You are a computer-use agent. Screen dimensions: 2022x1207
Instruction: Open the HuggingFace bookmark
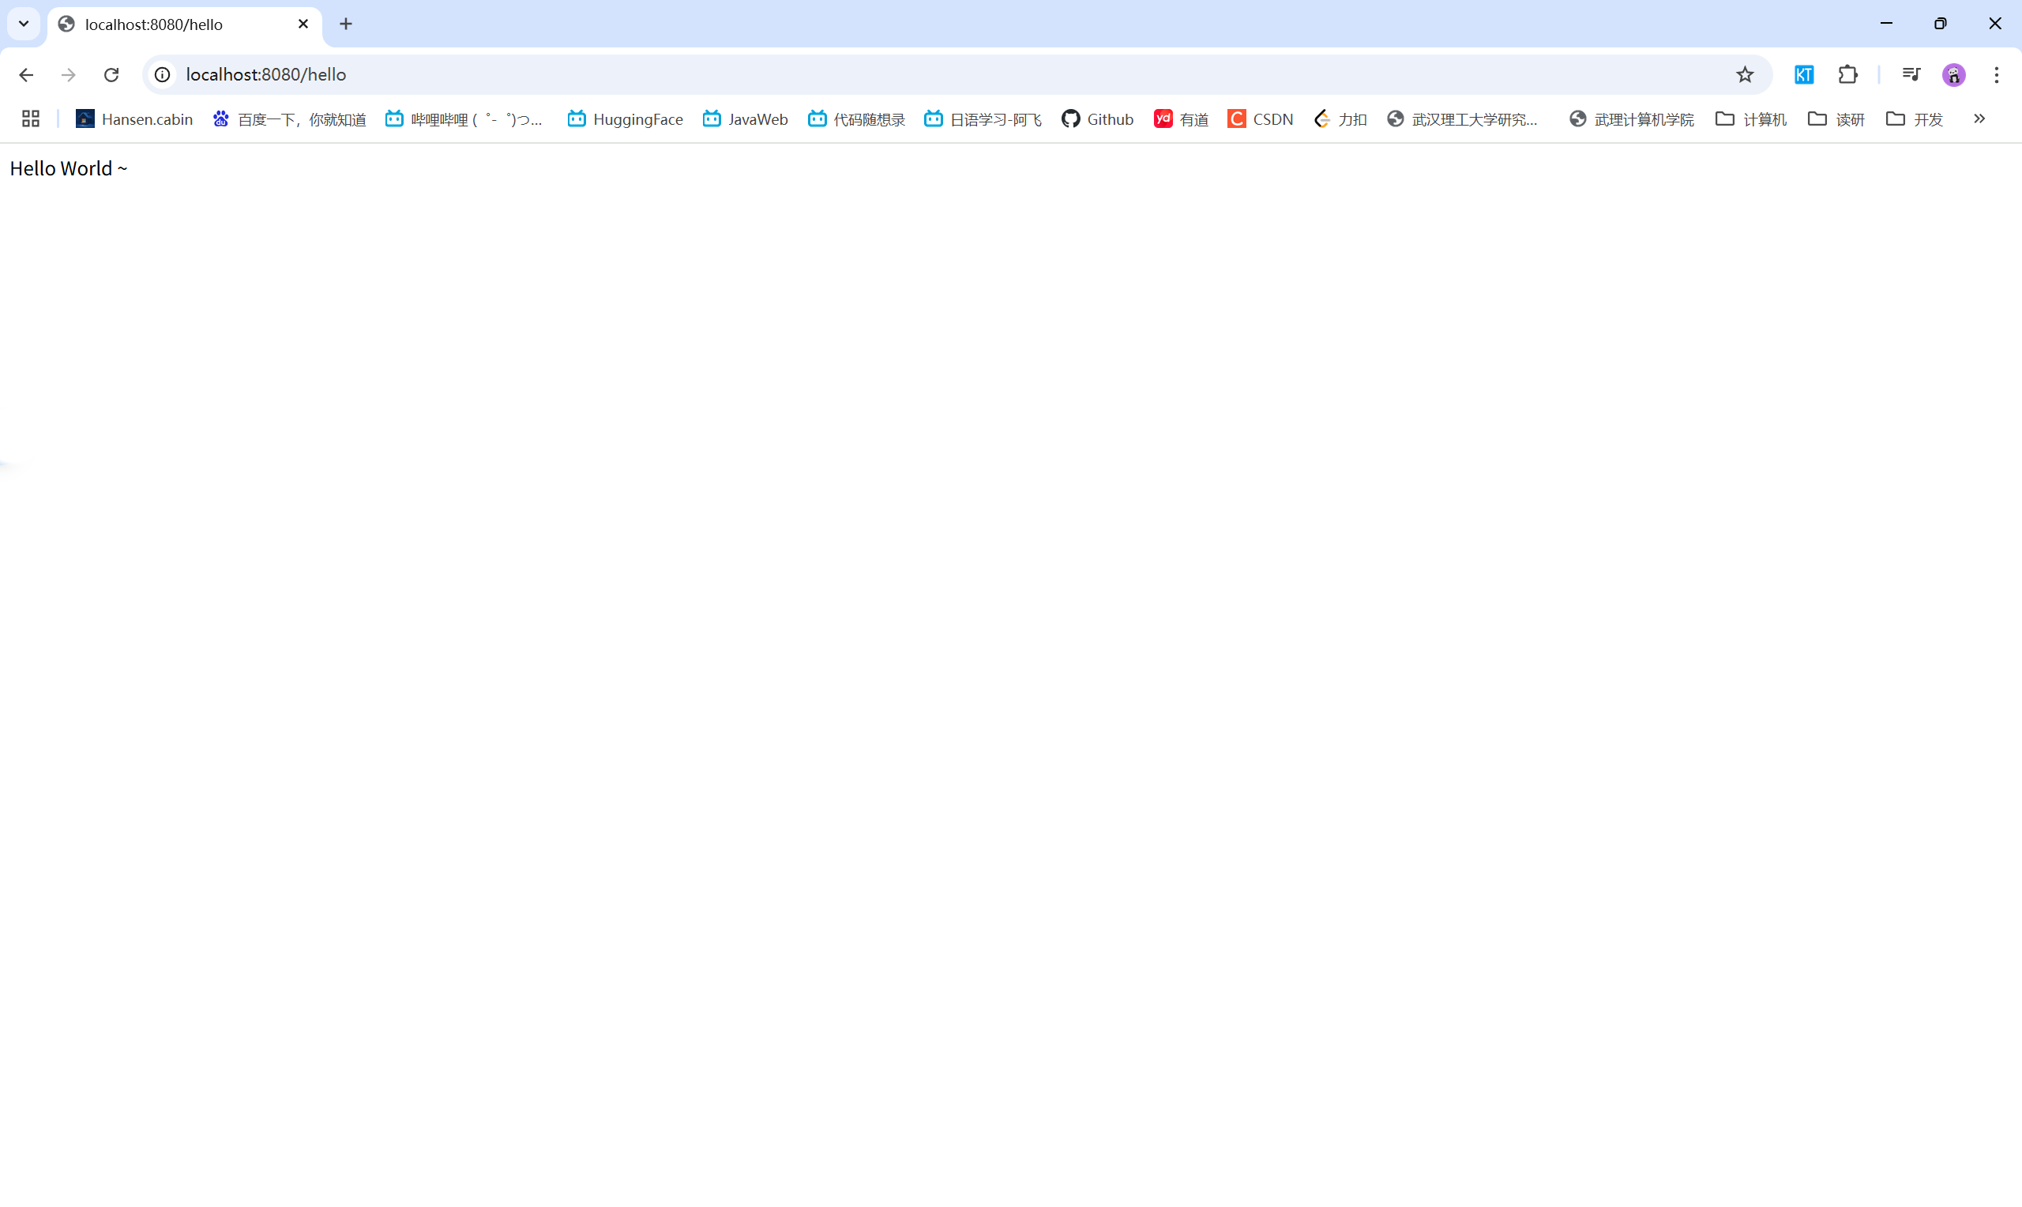click(625, 118)
